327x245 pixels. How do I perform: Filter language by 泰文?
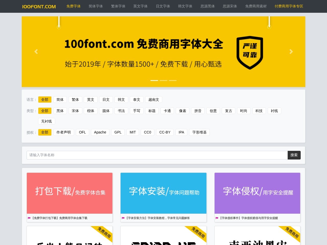click(x=137, y=100)
